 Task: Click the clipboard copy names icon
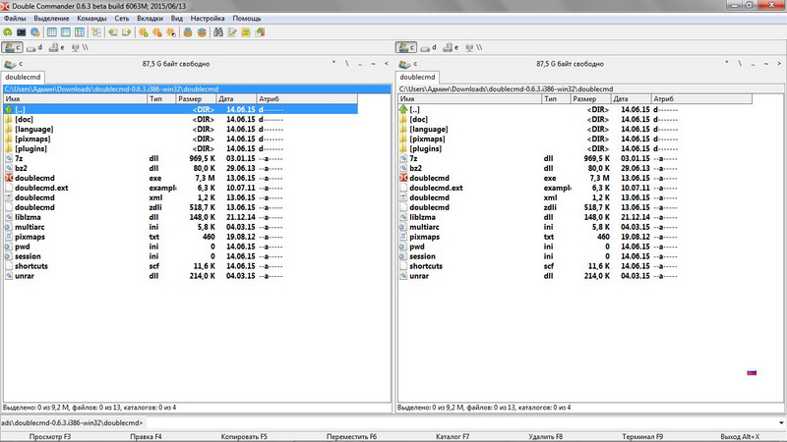point(260,32)
